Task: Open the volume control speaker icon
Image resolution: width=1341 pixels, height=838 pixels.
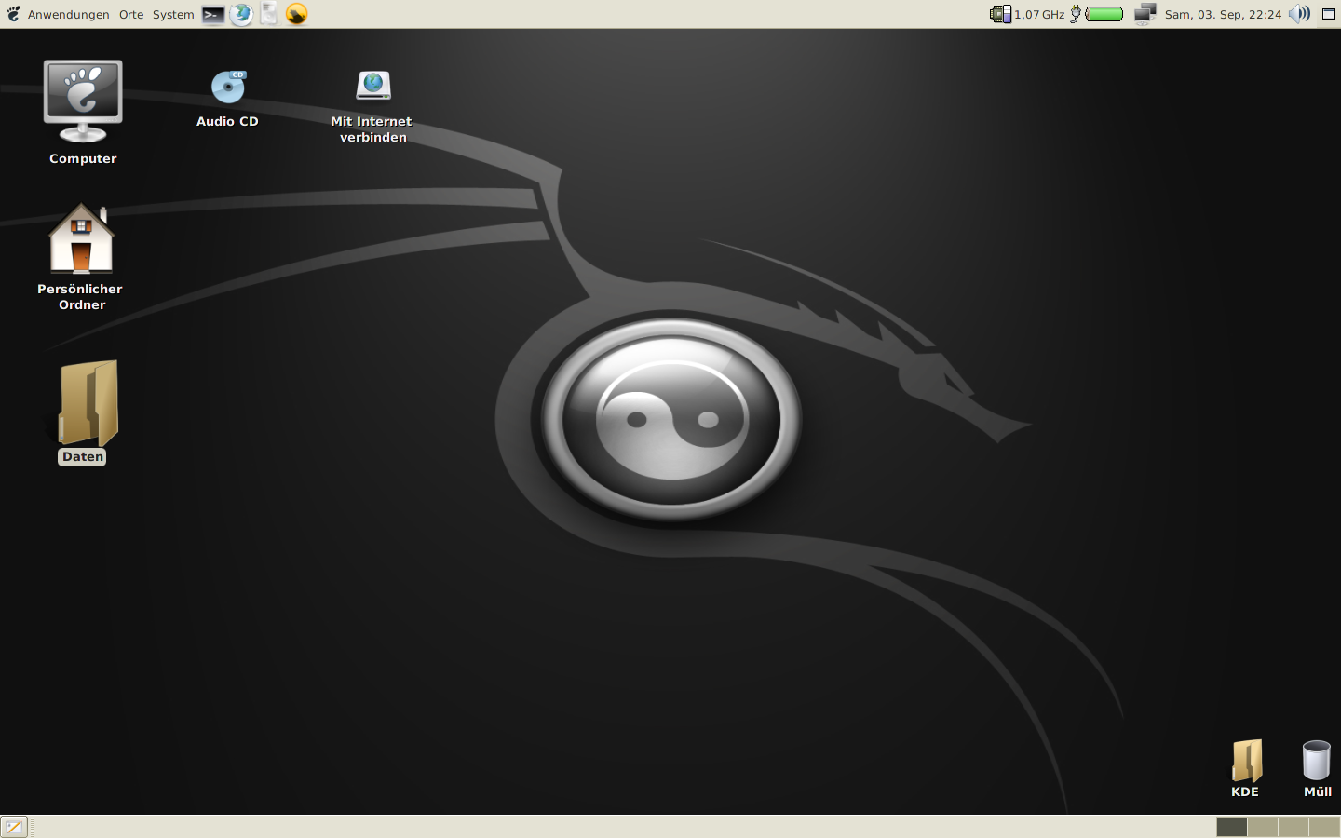Action: [x=1300, y=14]
